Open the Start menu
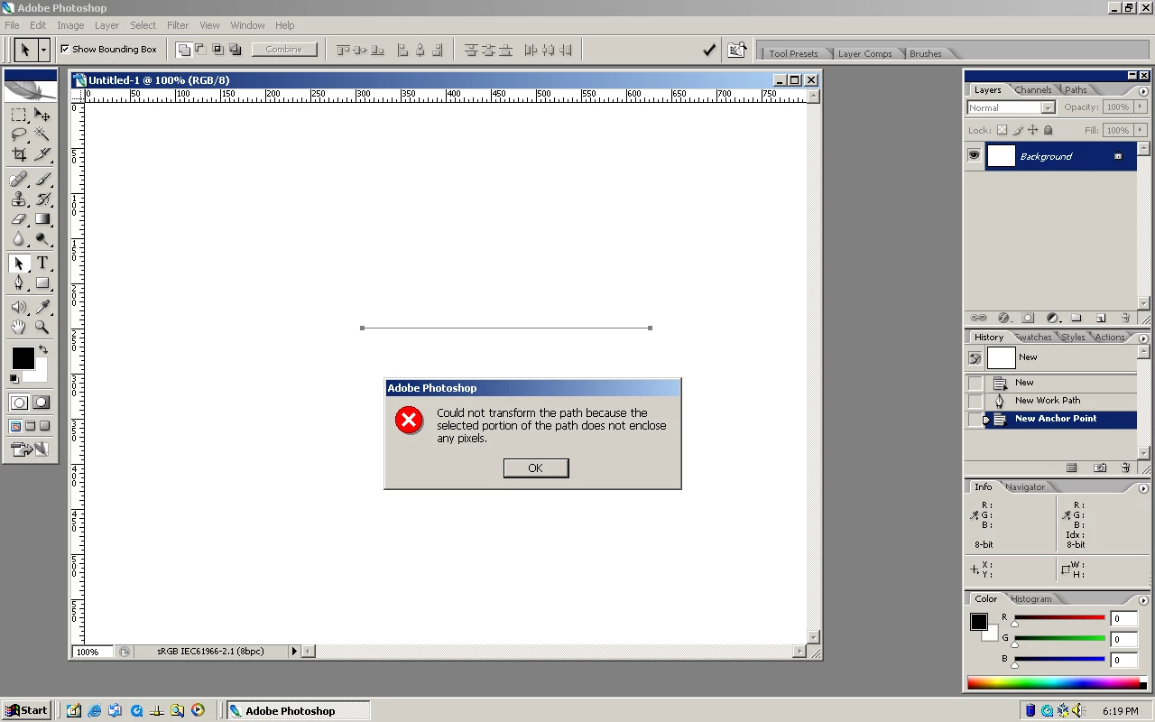This screenshot has width=1155, height=722. click(x=26, y=710)
